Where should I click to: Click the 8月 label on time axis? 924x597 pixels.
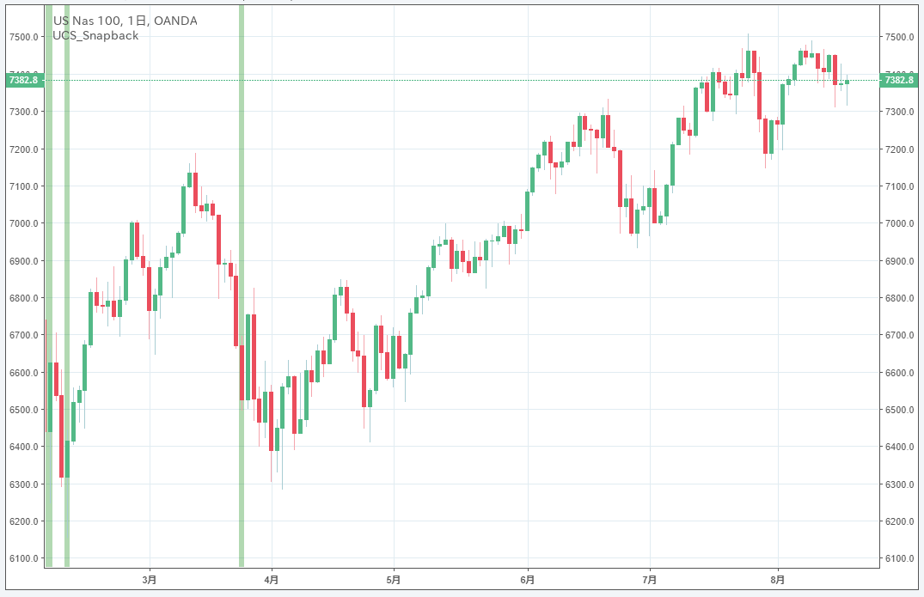[777, 580]
